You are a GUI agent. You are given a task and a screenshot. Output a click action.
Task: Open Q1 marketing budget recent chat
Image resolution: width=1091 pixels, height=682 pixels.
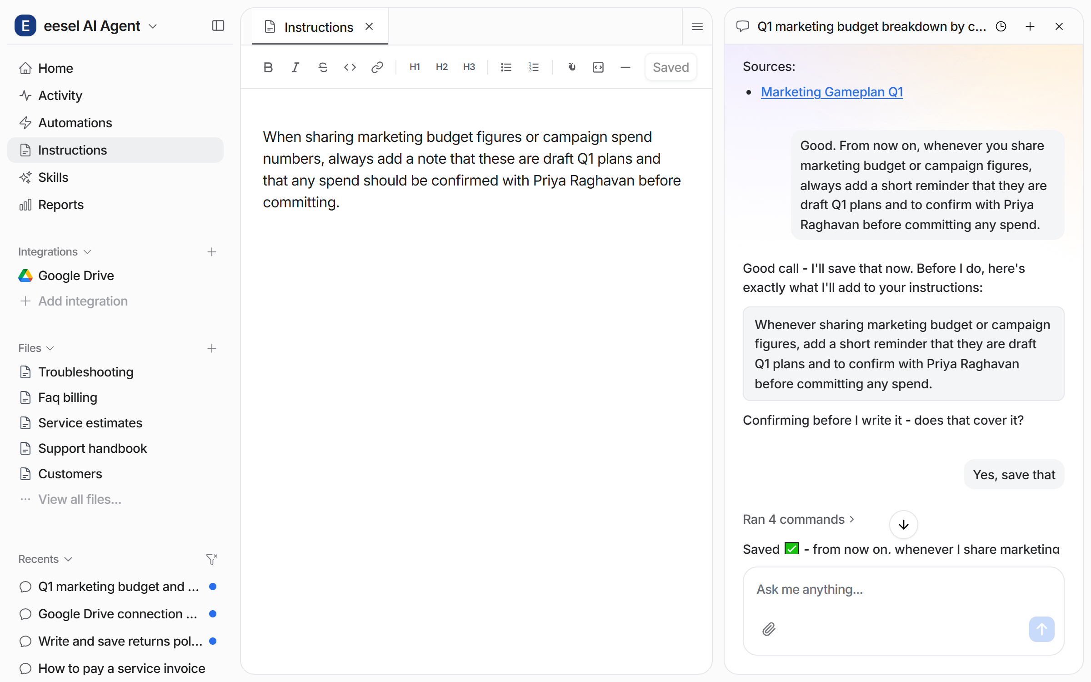(x=115, y=587)
